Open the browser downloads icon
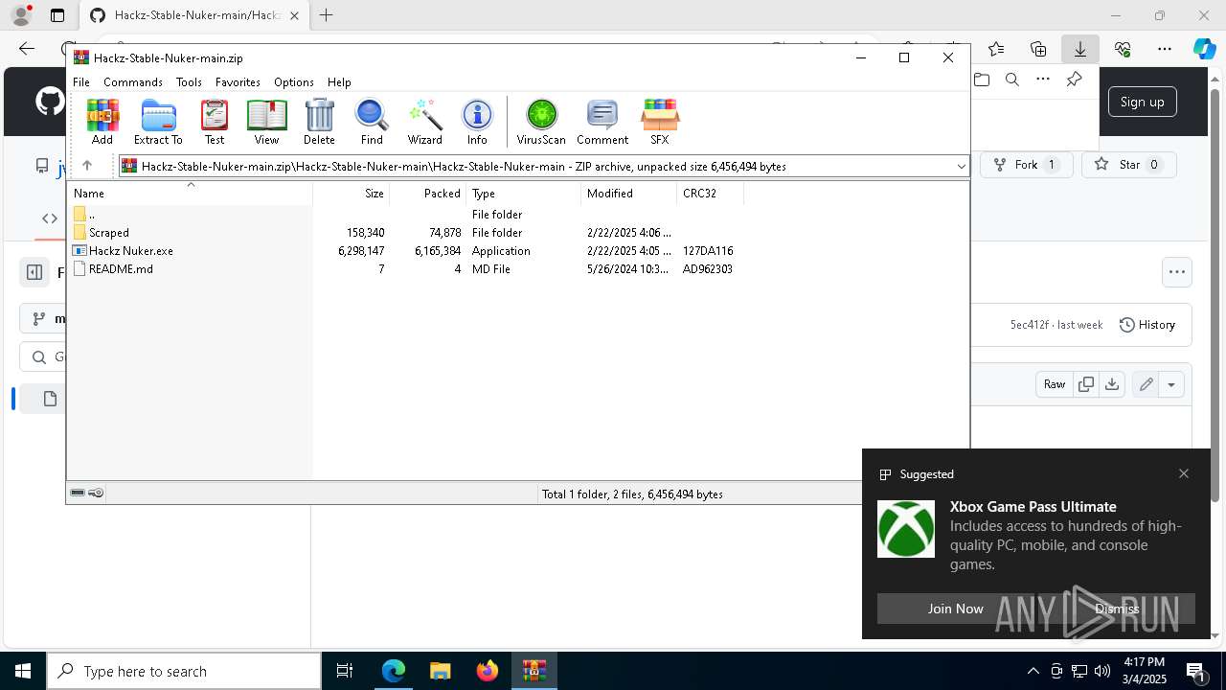This screenshot has width=1226, height=690. 1080,49
